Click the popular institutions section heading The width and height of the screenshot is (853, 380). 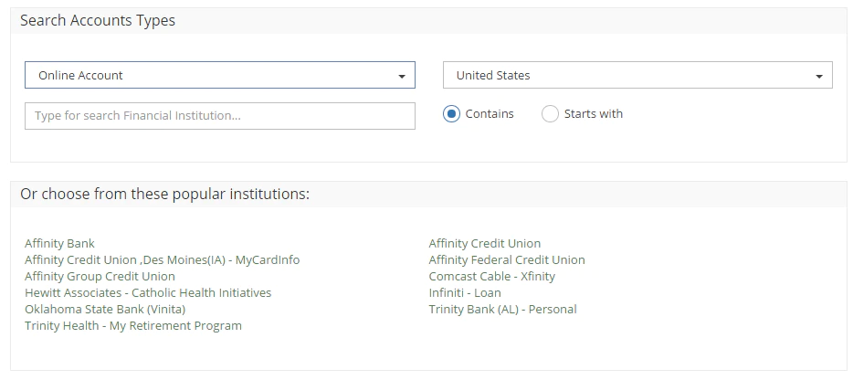tap(164, 194)
